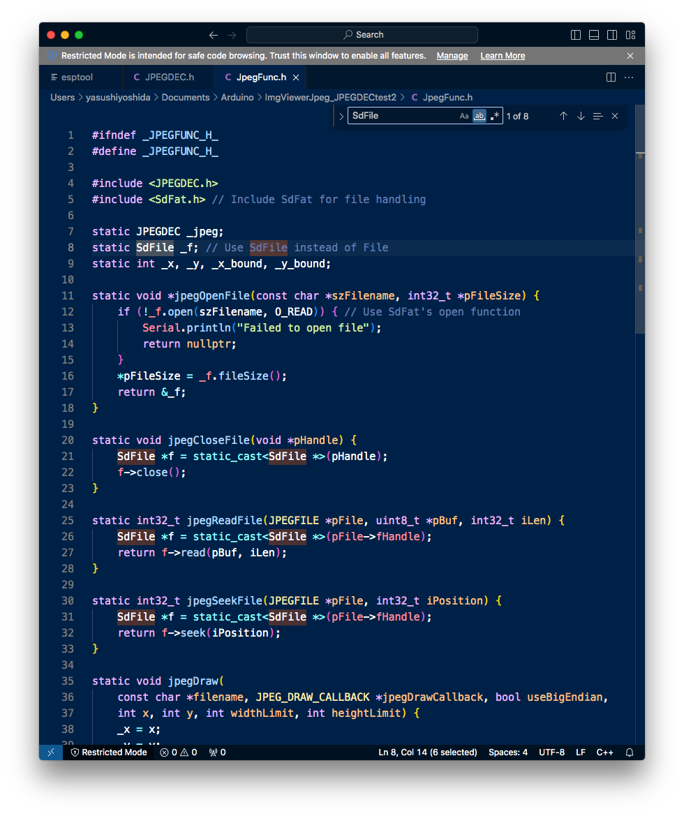Open the yasushiyoshida breadcrumb
Screen dimensions: 684x816
click(x=118, y=97)
